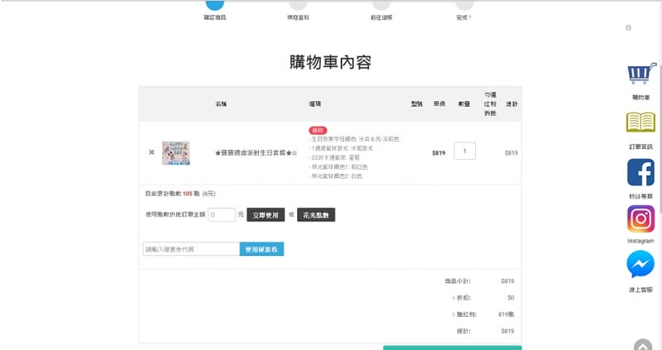Click the 購物車內容 page heading

pyautogui.click(x=330, y=63)
